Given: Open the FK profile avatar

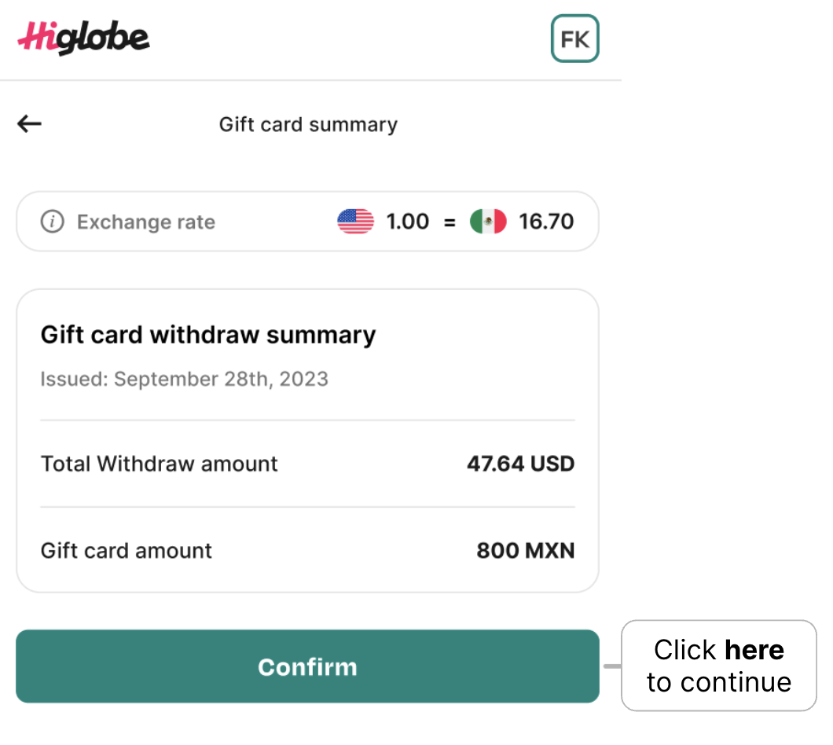Looking at the screenshot, I should (x=574, y=38).
